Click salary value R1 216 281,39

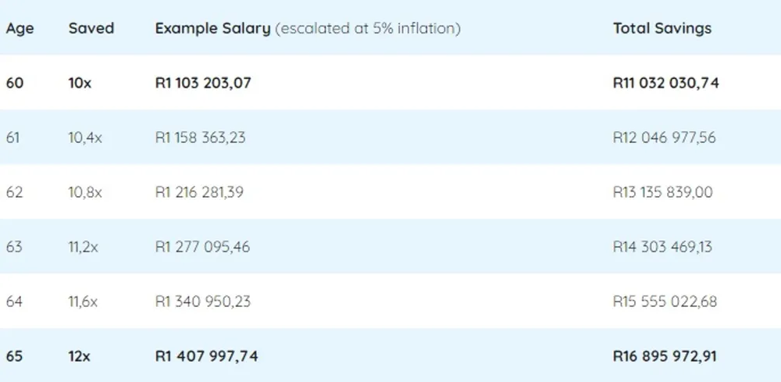199,192
